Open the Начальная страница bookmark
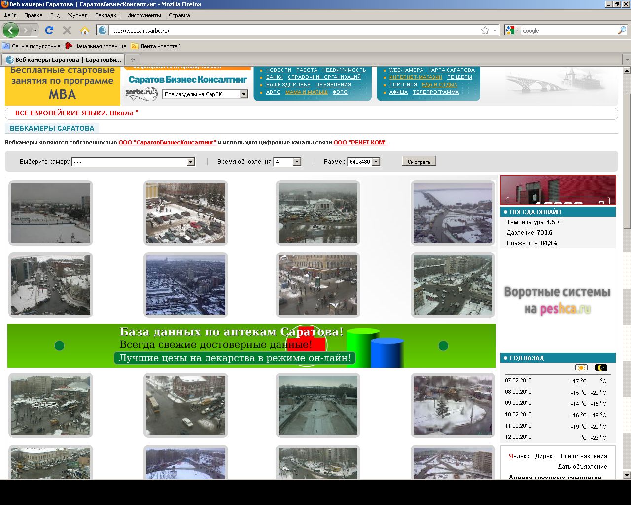Image resolution: width=631 pixels, height=505 pixels. (96, 46)
